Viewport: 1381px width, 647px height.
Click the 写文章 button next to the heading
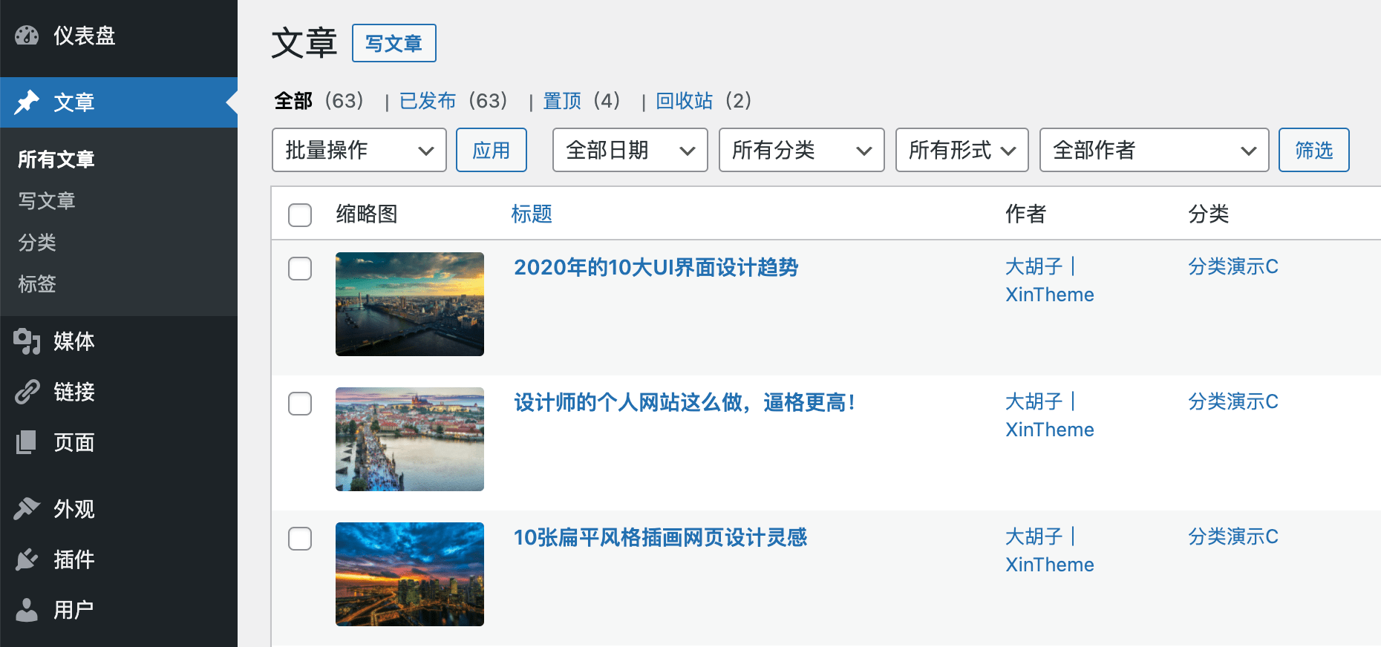pyautogui.click(x=394, y=44)
